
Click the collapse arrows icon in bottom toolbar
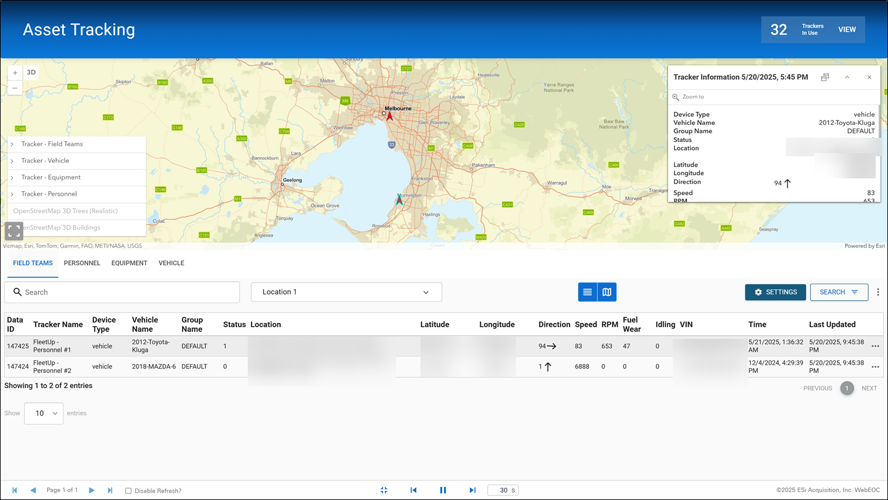pyautogui.click(x=384, y=490)
